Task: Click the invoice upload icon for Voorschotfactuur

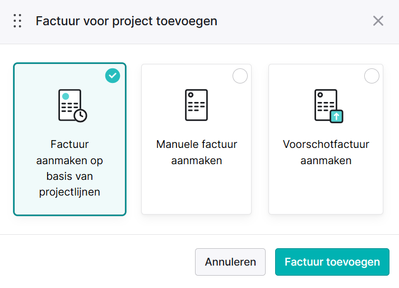Action: point(328,106)
